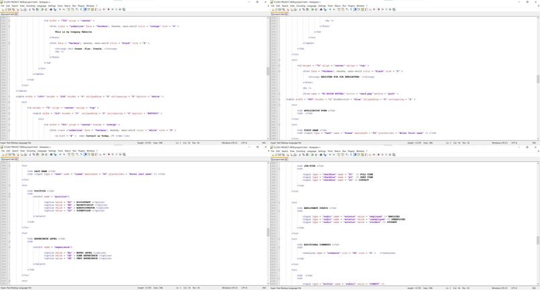Open Encoding menu in the Company Website window
Viewport: 540px width, 290px height.
point(31,6)
